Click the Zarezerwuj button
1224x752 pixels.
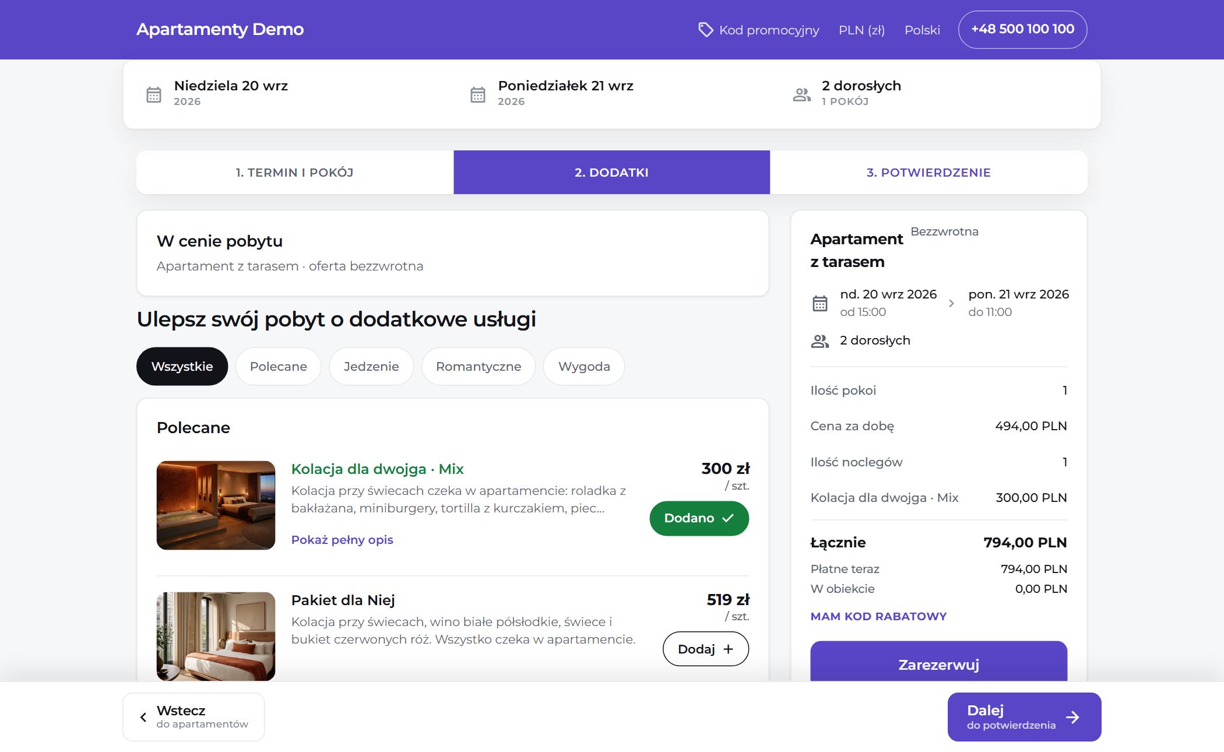tap(938, 662)
